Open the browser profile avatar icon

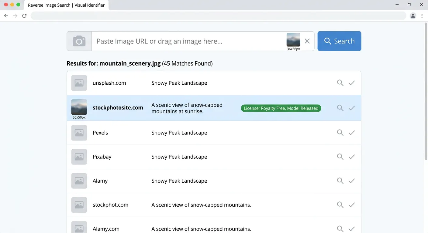413,16
